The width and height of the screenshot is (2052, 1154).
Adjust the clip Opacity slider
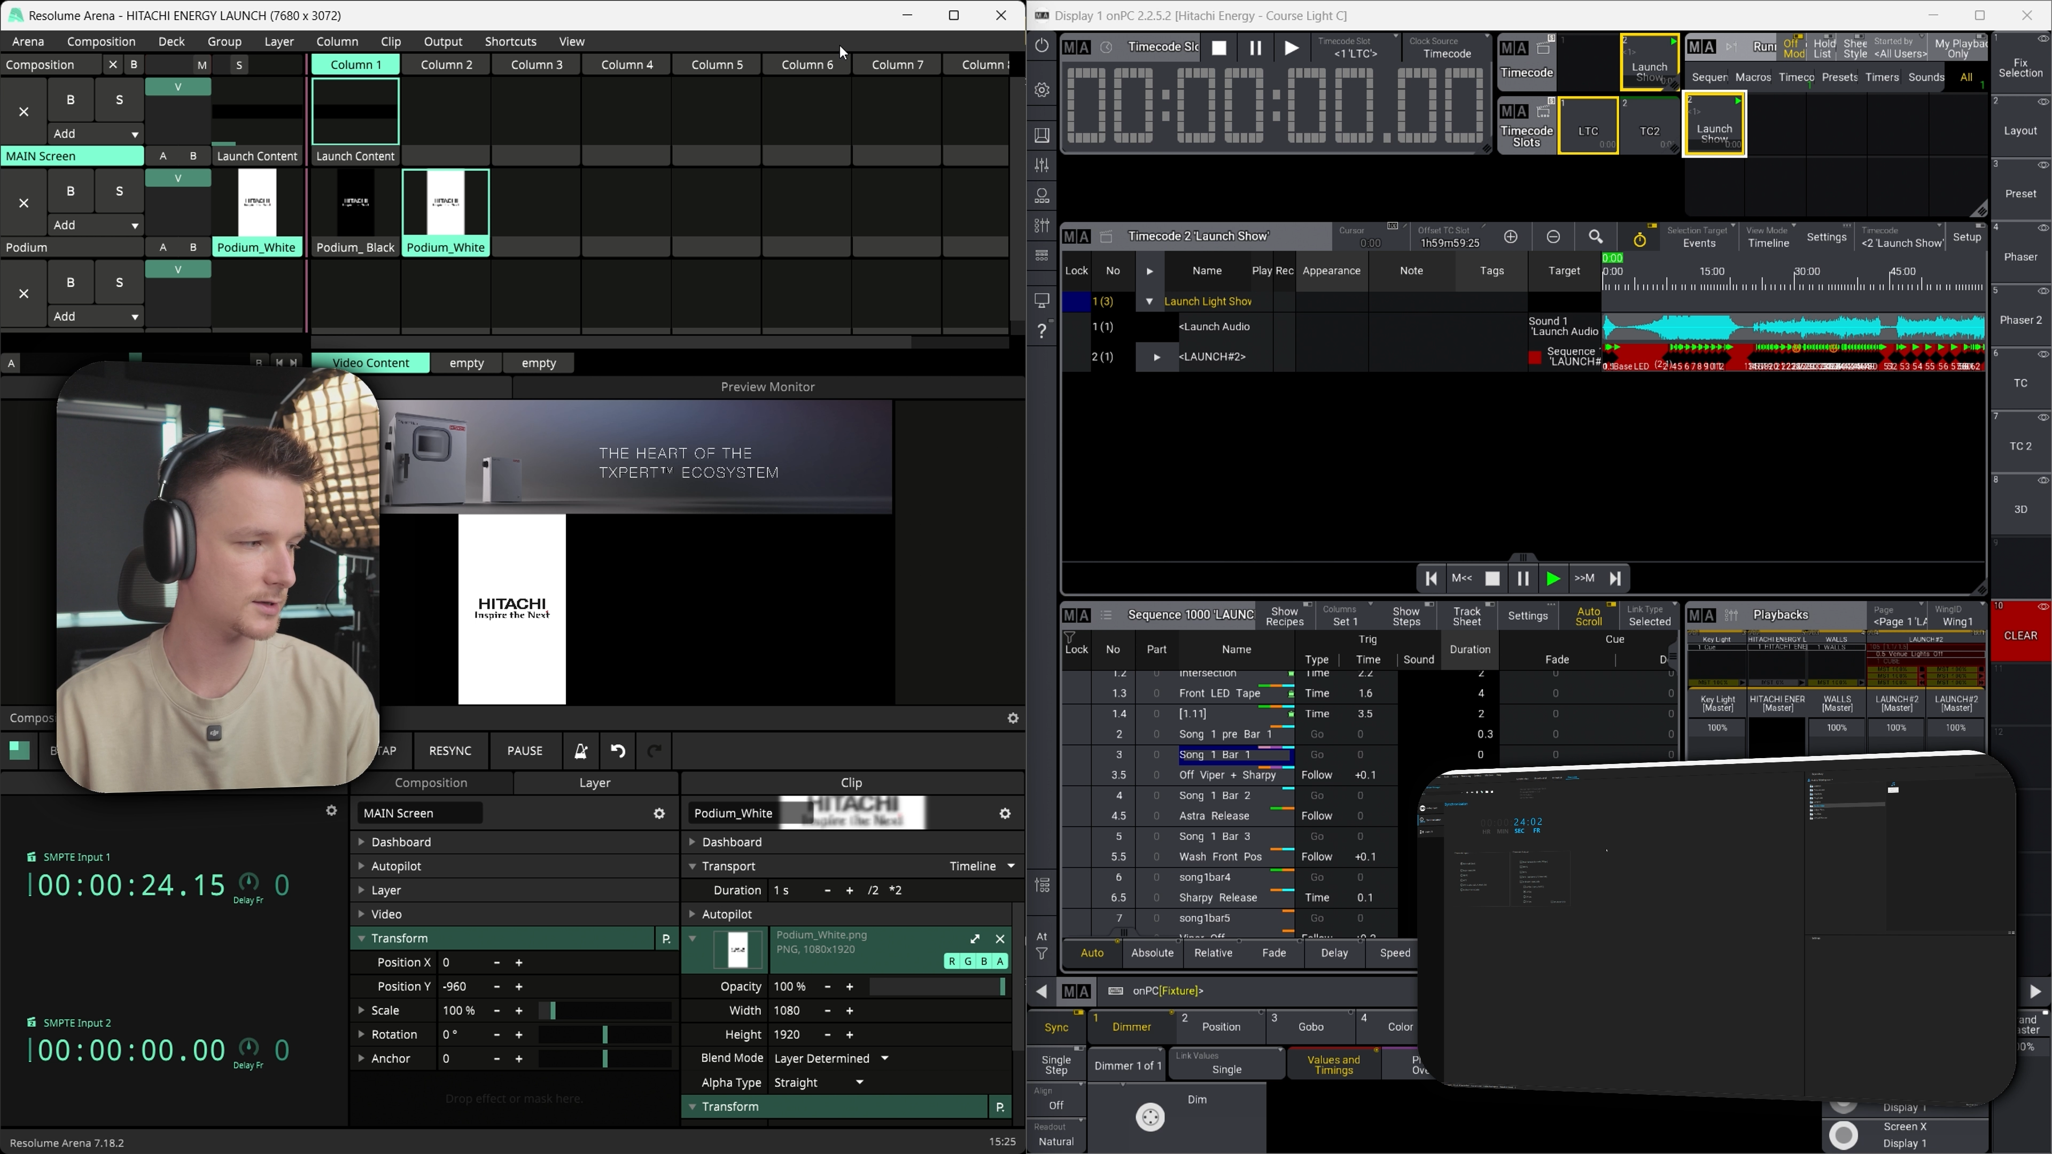pyautogui.click(x=937, y=986)
